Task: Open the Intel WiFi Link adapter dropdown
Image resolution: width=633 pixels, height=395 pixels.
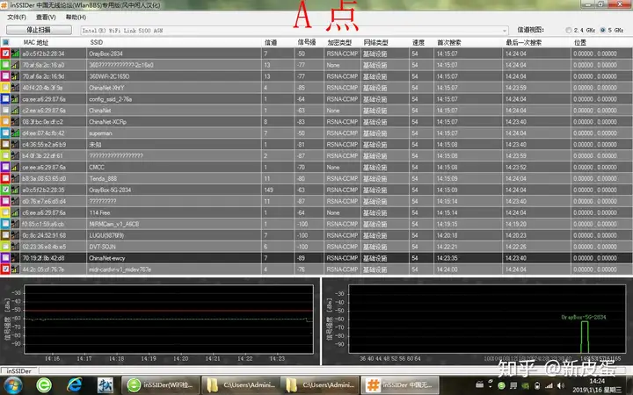Action: (x=505, y=31)
